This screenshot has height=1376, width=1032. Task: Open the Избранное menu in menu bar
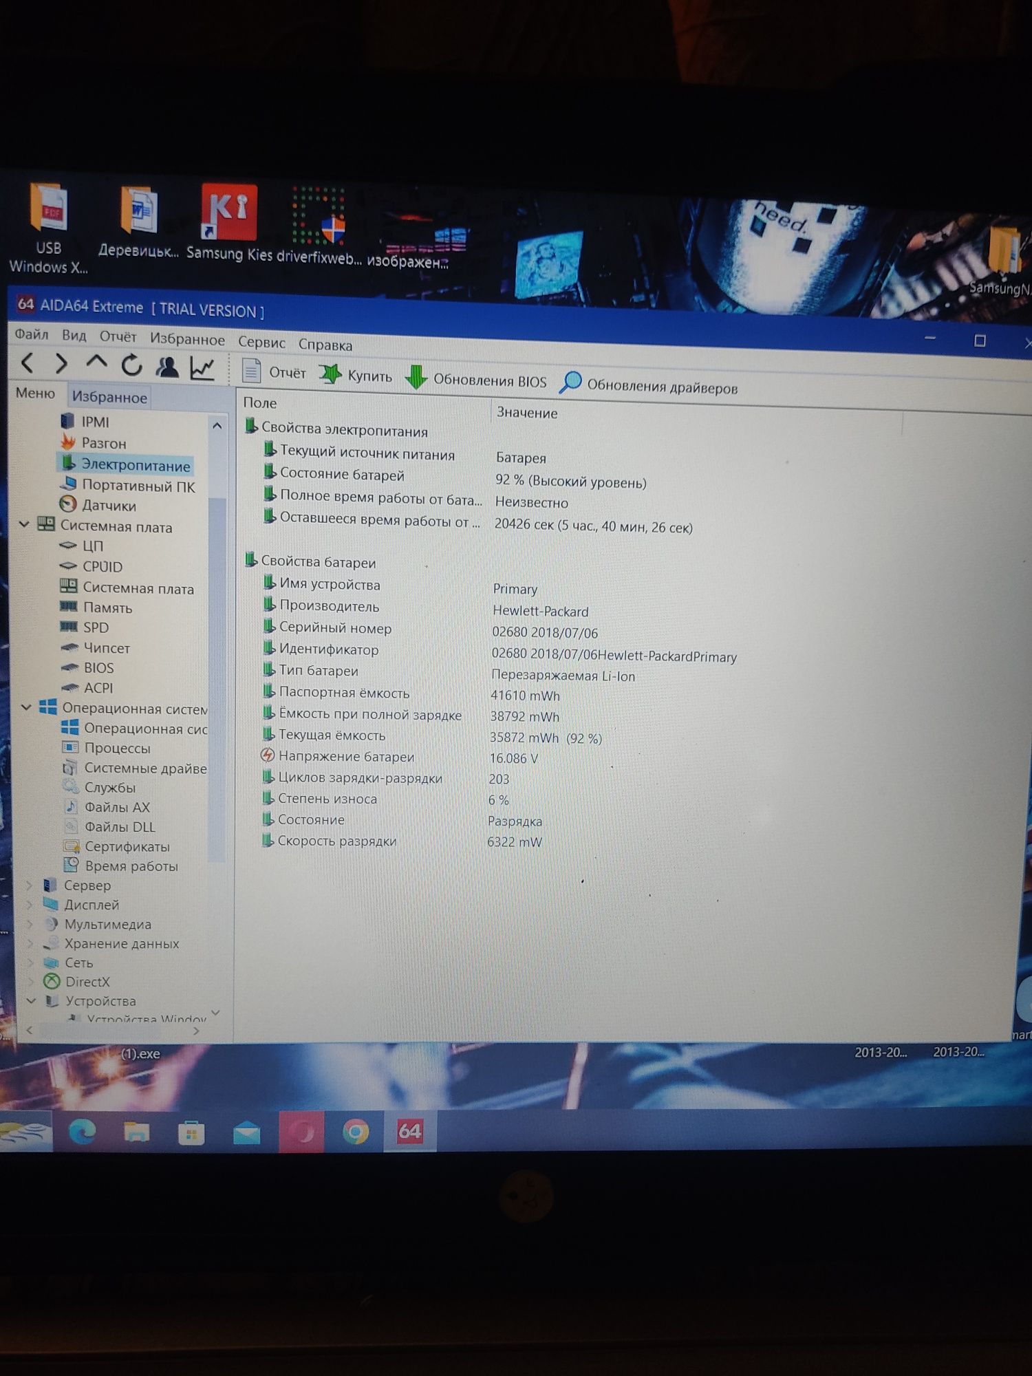click(187, 339)
